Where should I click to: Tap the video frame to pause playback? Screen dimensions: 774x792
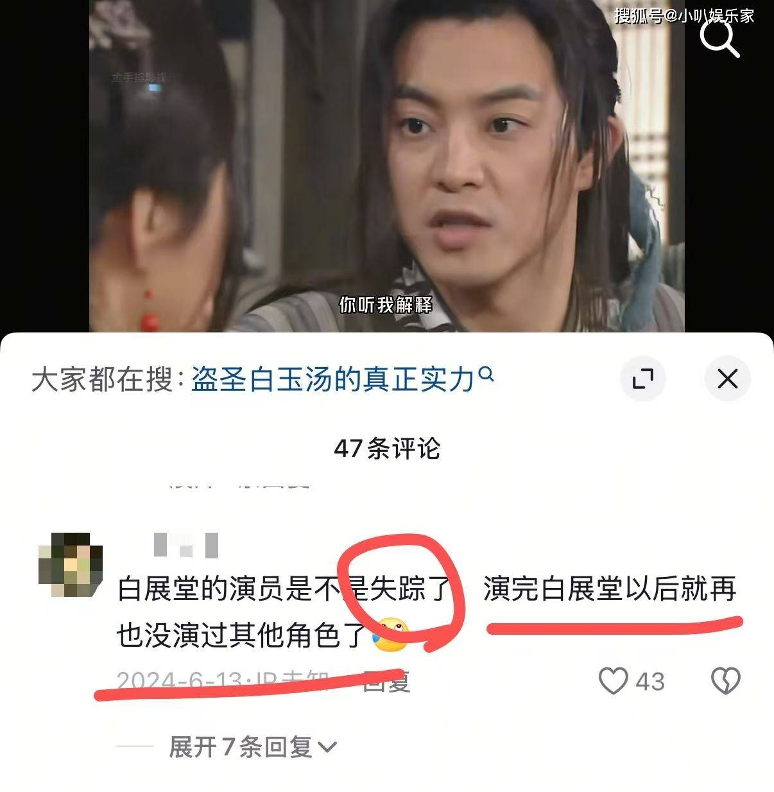[386, 166]
